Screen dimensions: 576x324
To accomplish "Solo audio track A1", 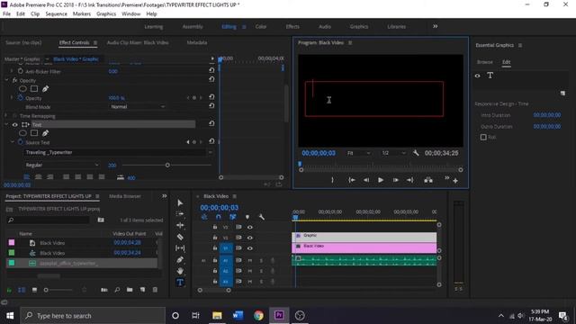I will [261, 260].
